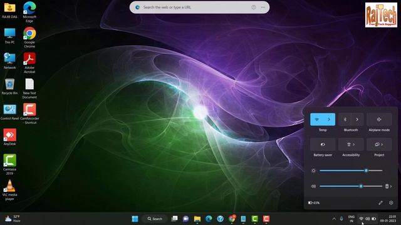Open all settings via the gear icon

(391, 202)
